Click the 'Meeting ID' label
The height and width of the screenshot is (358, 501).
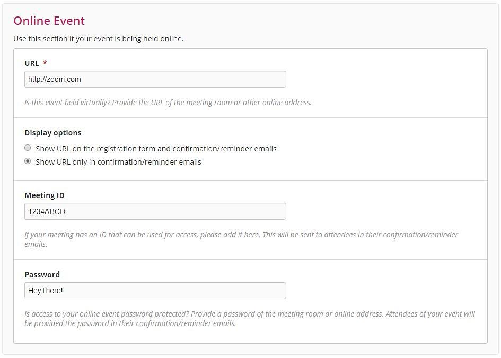(45, 195)
